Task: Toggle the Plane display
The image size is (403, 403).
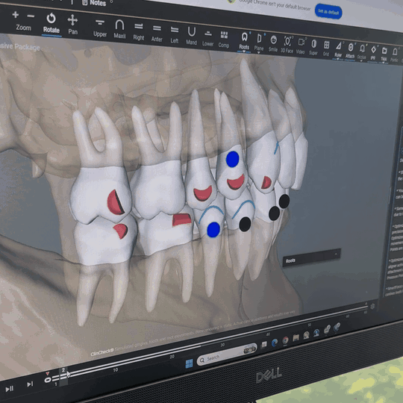Action: click(259, 43)
